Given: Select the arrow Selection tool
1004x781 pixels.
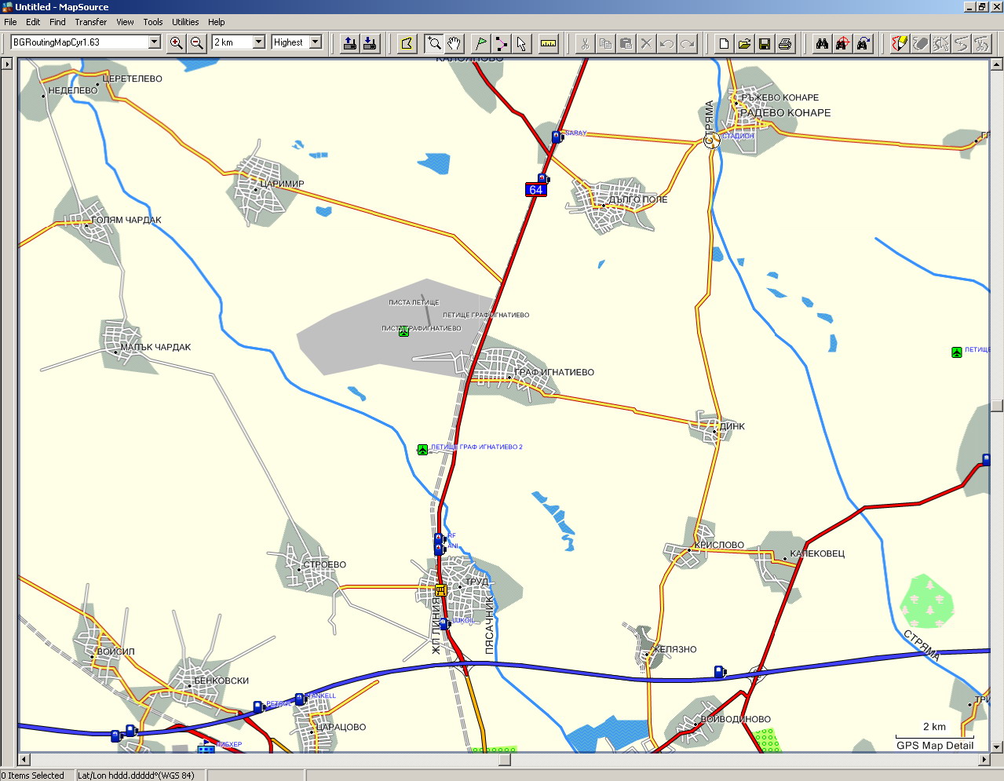Looking at the screenshot, I should click(521, 43).
